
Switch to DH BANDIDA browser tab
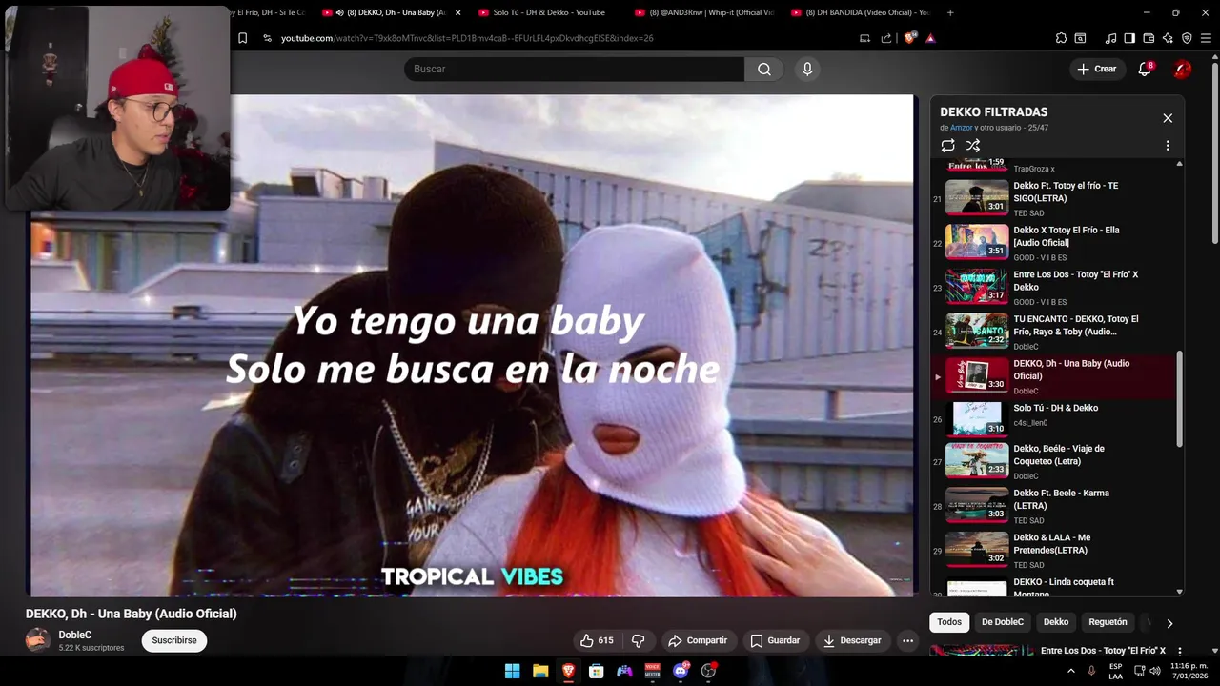(861, 12)
